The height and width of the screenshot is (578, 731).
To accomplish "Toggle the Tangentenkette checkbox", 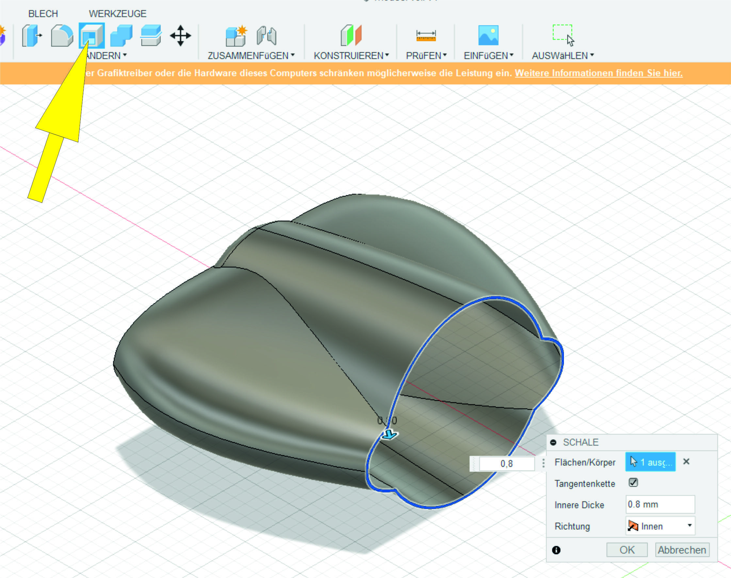I will pyautogui.click(x=633, y=483).
